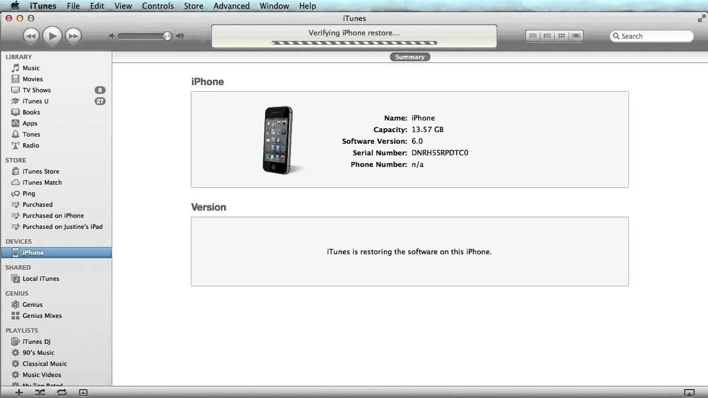Open the Help menu
The width and height of the screenshot is (708, 398).
308,6
